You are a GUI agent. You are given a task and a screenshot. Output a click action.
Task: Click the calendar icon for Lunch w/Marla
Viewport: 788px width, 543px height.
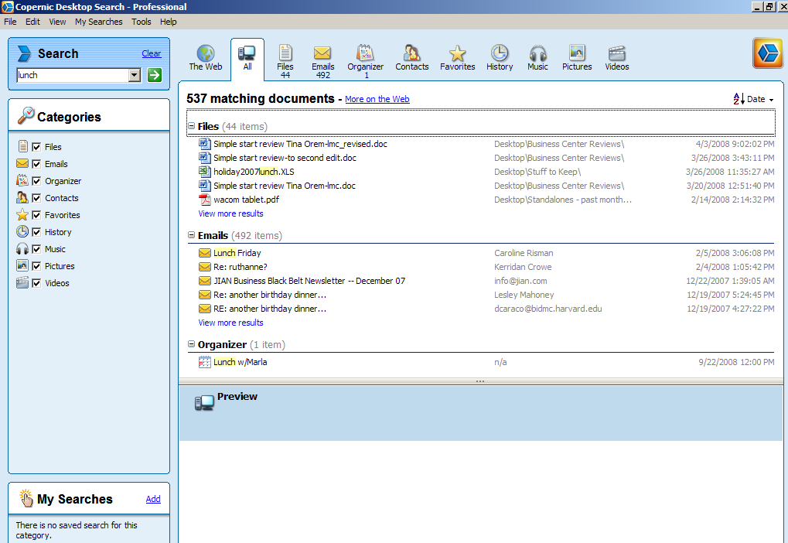pos(204,362)
